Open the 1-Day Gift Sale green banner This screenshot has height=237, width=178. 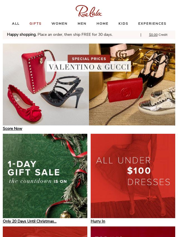(x=45, y=176)
